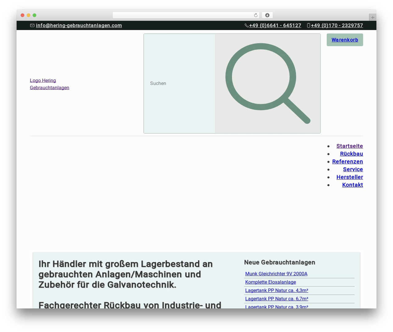
Task: Focus the Suchen search input field
Action: pos(180,83)
